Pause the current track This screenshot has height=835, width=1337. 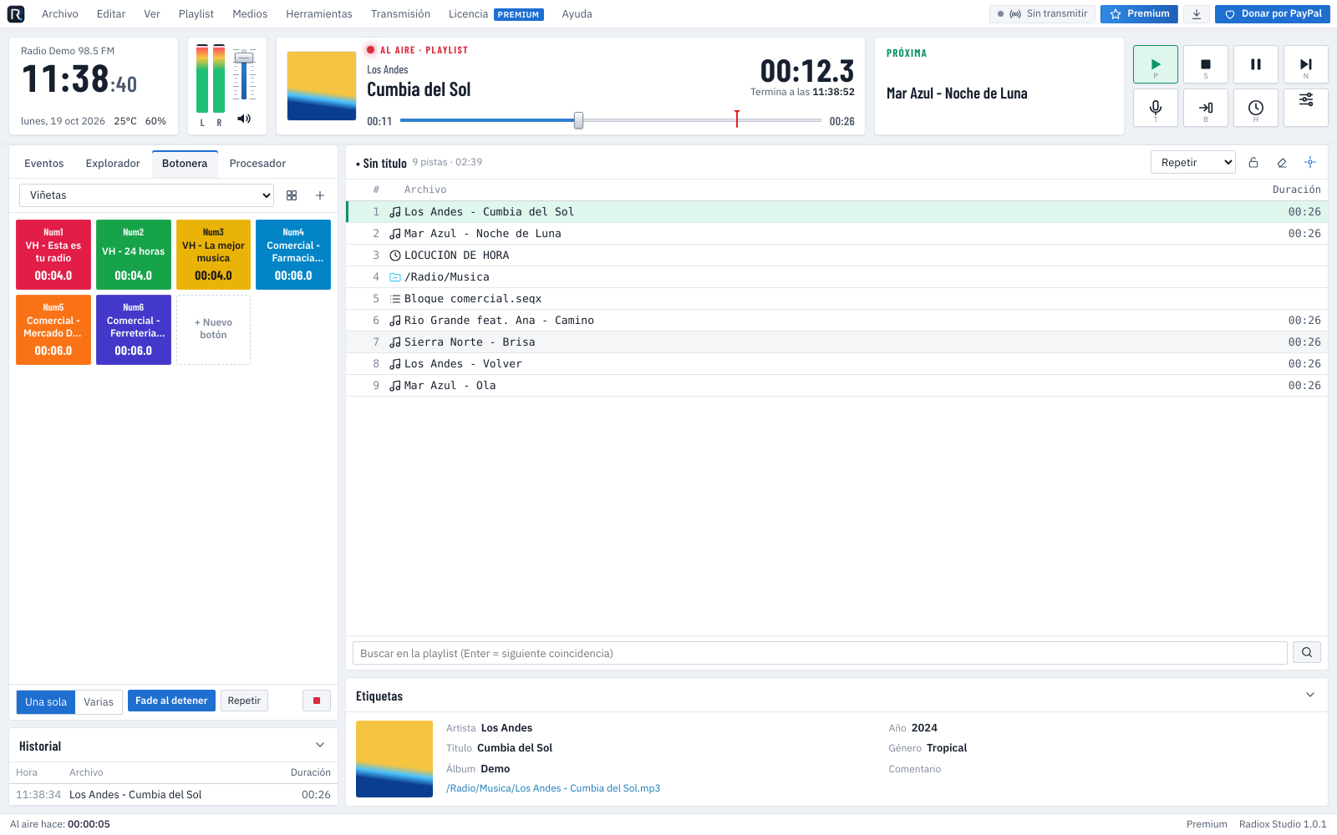[x=1256, y=64]
